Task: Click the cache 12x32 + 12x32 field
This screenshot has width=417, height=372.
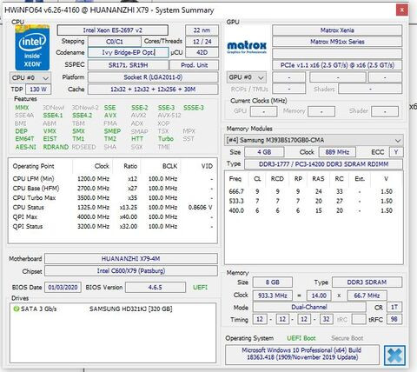Action: pyautogui.click(x=153, y=90)
